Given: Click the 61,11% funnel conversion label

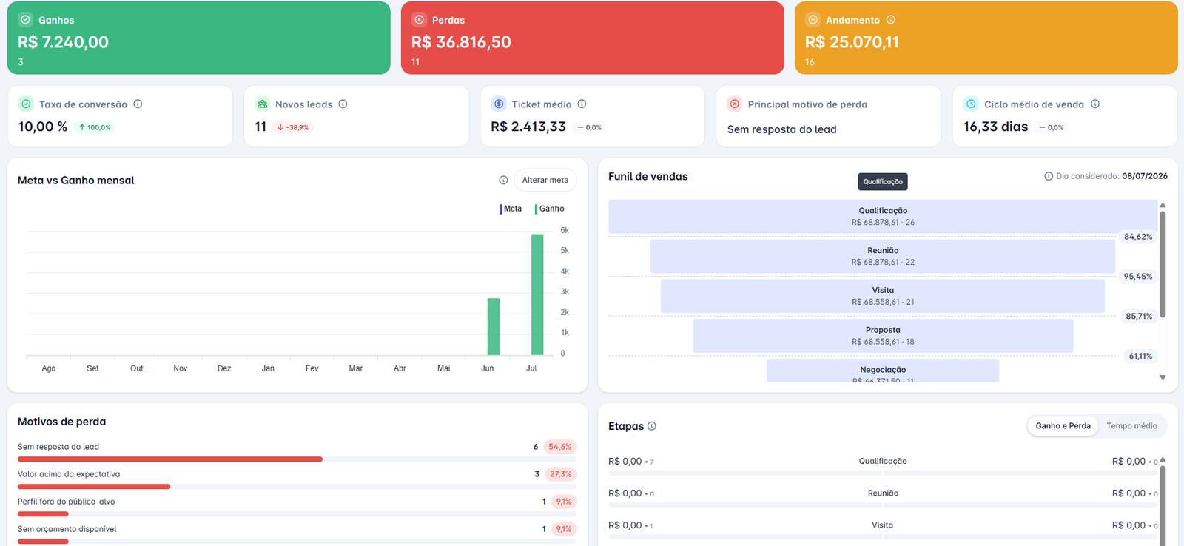Looking at the screenshot, I should coord(1140,357).
